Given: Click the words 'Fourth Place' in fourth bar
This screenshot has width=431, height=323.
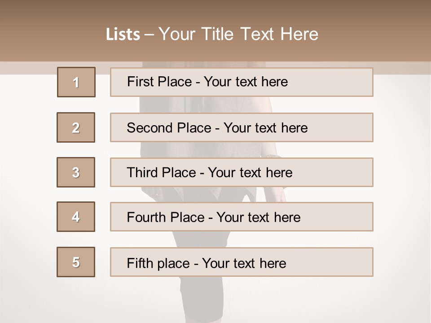Looking at the screenshot, I should 166,217.
